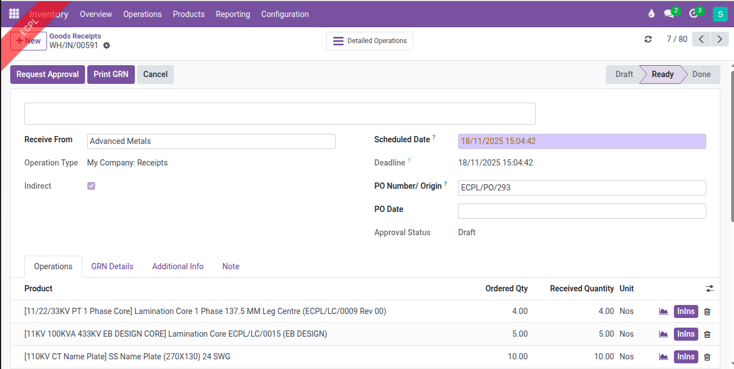Open the Scheduled Date picker field
The image size is (734, 369).
[582, 141]
